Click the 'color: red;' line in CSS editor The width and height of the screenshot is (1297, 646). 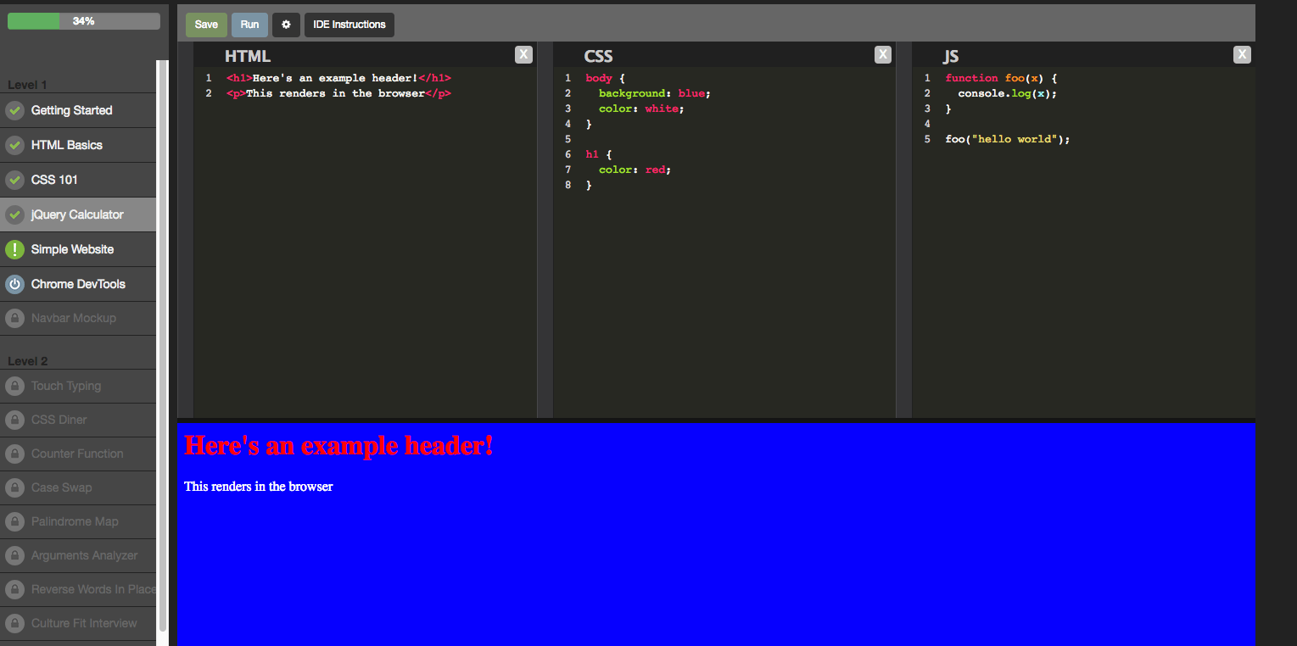[x=635, y=170]
